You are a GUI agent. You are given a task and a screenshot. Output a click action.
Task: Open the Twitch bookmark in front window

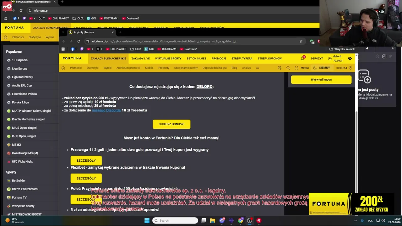(82, 49)
